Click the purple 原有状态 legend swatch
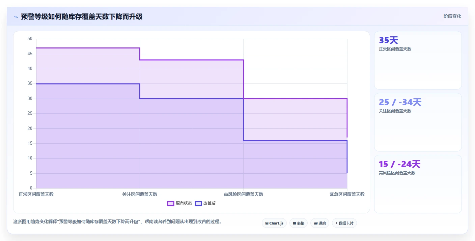This screenshot has width=475, height=241. [x=171, y=203]
